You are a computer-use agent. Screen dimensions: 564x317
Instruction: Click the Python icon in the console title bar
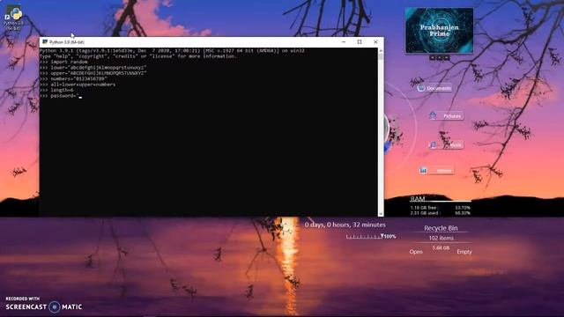[45, 42]
